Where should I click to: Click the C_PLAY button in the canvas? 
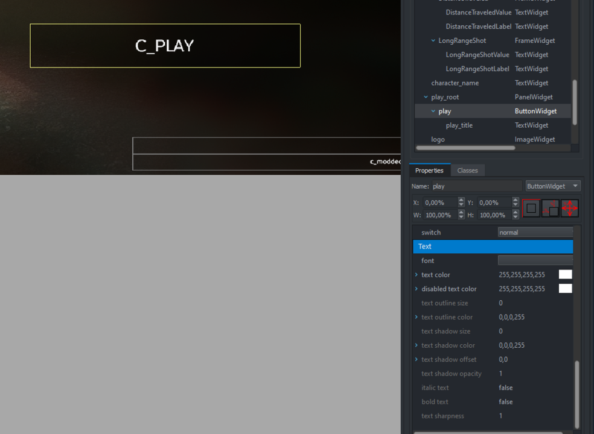pos(165,46)
